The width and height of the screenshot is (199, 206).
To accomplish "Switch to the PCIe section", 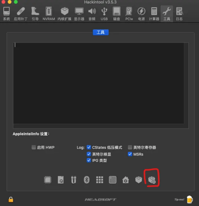I will [129, 14].
